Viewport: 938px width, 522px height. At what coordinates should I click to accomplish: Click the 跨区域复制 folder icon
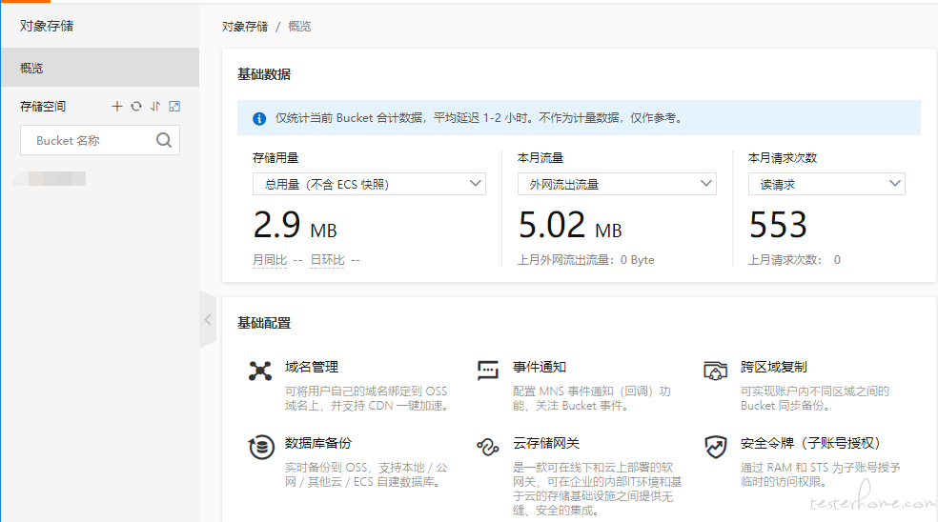716,371
